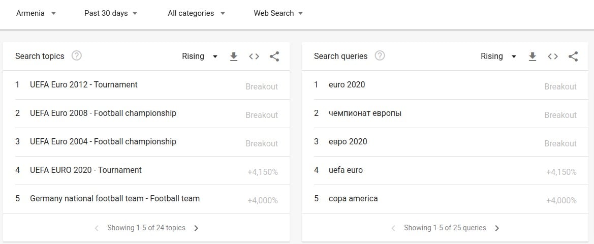This screenshot has width=594, height=244.
Task: Show help for Search queries
Action: pyautogui.click(x=380, y=56)
